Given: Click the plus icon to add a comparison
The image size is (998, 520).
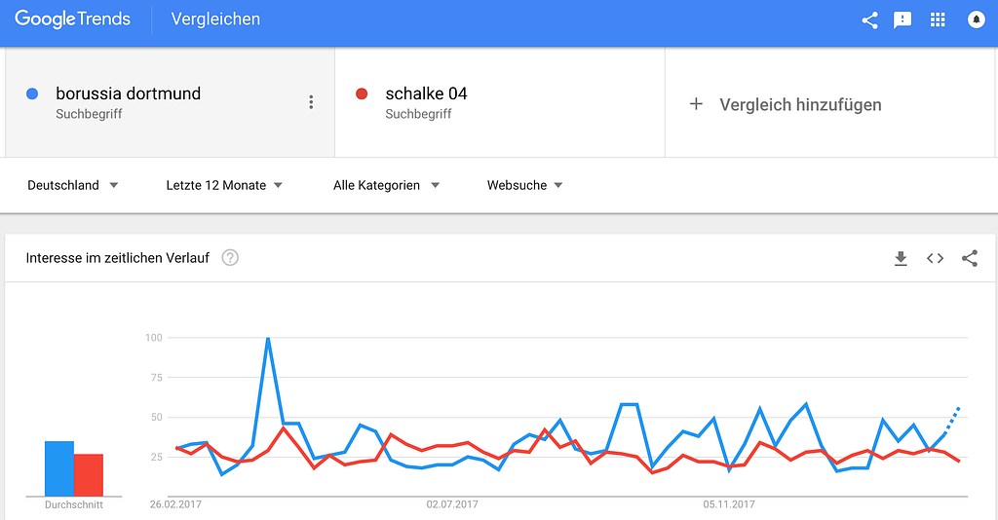Looking at the screenshot, I should [x=696, y=103].
